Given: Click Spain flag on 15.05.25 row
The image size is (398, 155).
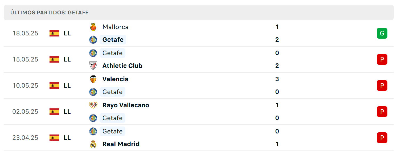Looking at the screenshot, I should tap(54, 59).
